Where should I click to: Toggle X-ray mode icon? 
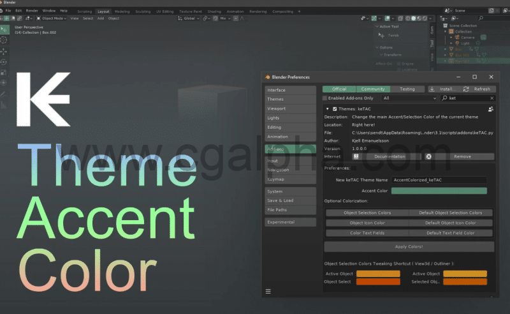pos(400,19)
